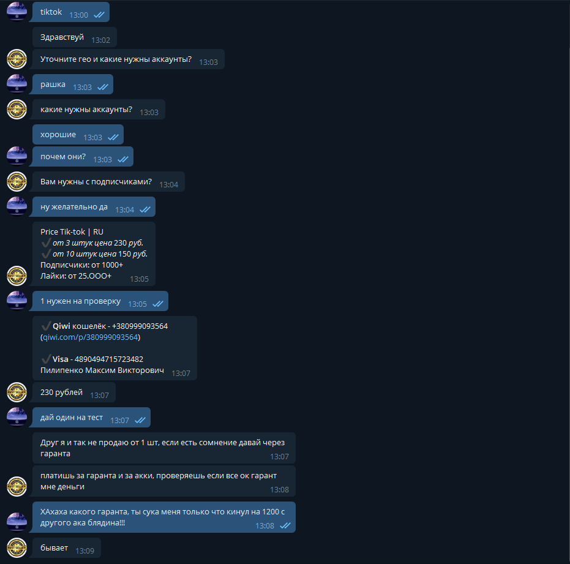Screen dimensions: 570x564
Task: Click the gold seller avatar beside 'Вам нужны с подписчиками?'
Action: (x=17, y=181)
